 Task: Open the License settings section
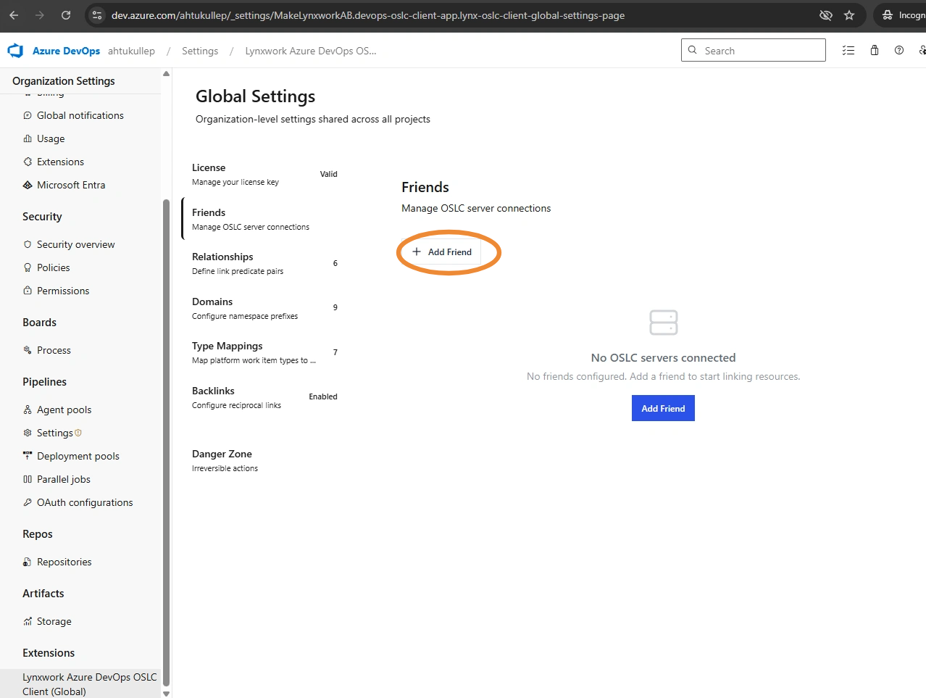[264, 175]
